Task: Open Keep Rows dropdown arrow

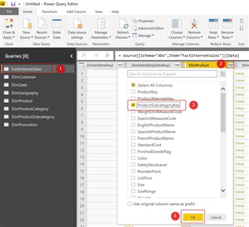Action: point(218,37)
